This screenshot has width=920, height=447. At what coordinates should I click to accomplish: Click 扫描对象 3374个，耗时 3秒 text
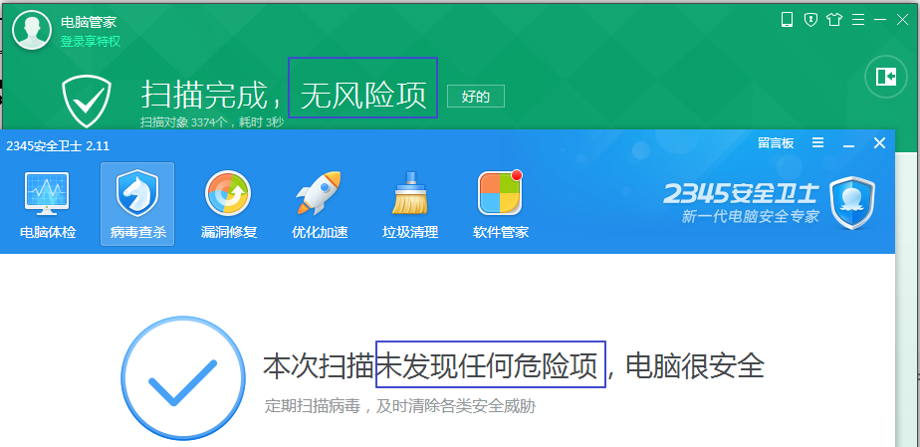[212, 122]
